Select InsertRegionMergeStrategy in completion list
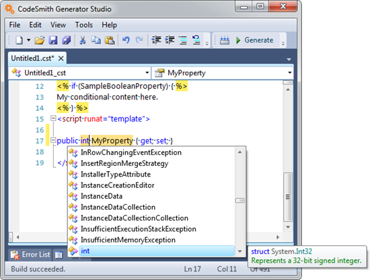The width and height of the screenshot is (370, 280). tap(151, 163)
